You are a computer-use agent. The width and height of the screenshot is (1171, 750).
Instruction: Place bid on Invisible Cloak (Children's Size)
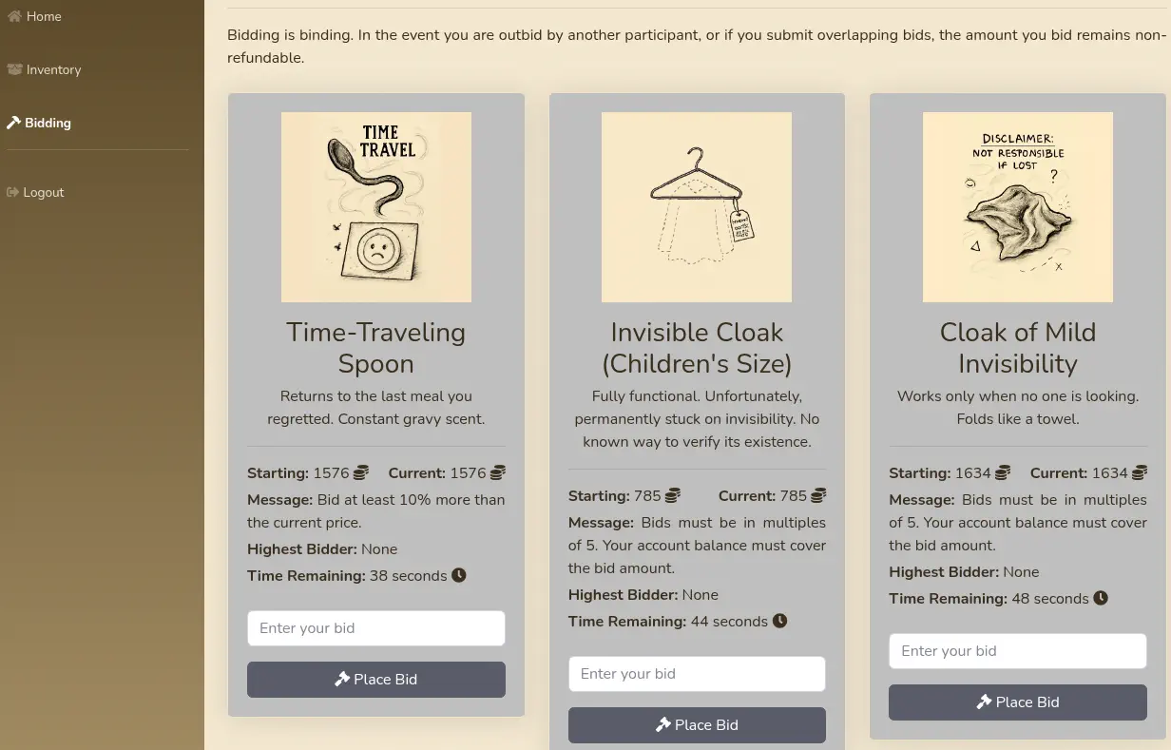pos(697,725)
